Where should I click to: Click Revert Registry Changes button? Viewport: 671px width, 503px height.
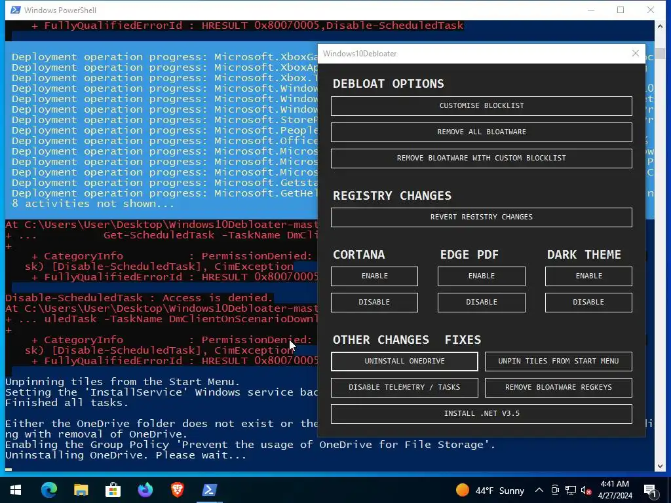coord(482,217)
